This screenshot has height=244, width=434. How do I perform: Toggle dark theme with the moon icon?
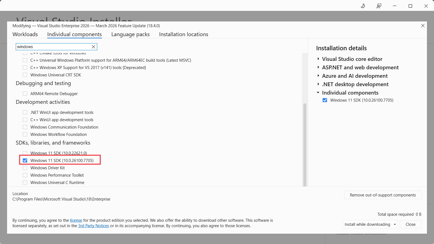(x=363, y=6)
